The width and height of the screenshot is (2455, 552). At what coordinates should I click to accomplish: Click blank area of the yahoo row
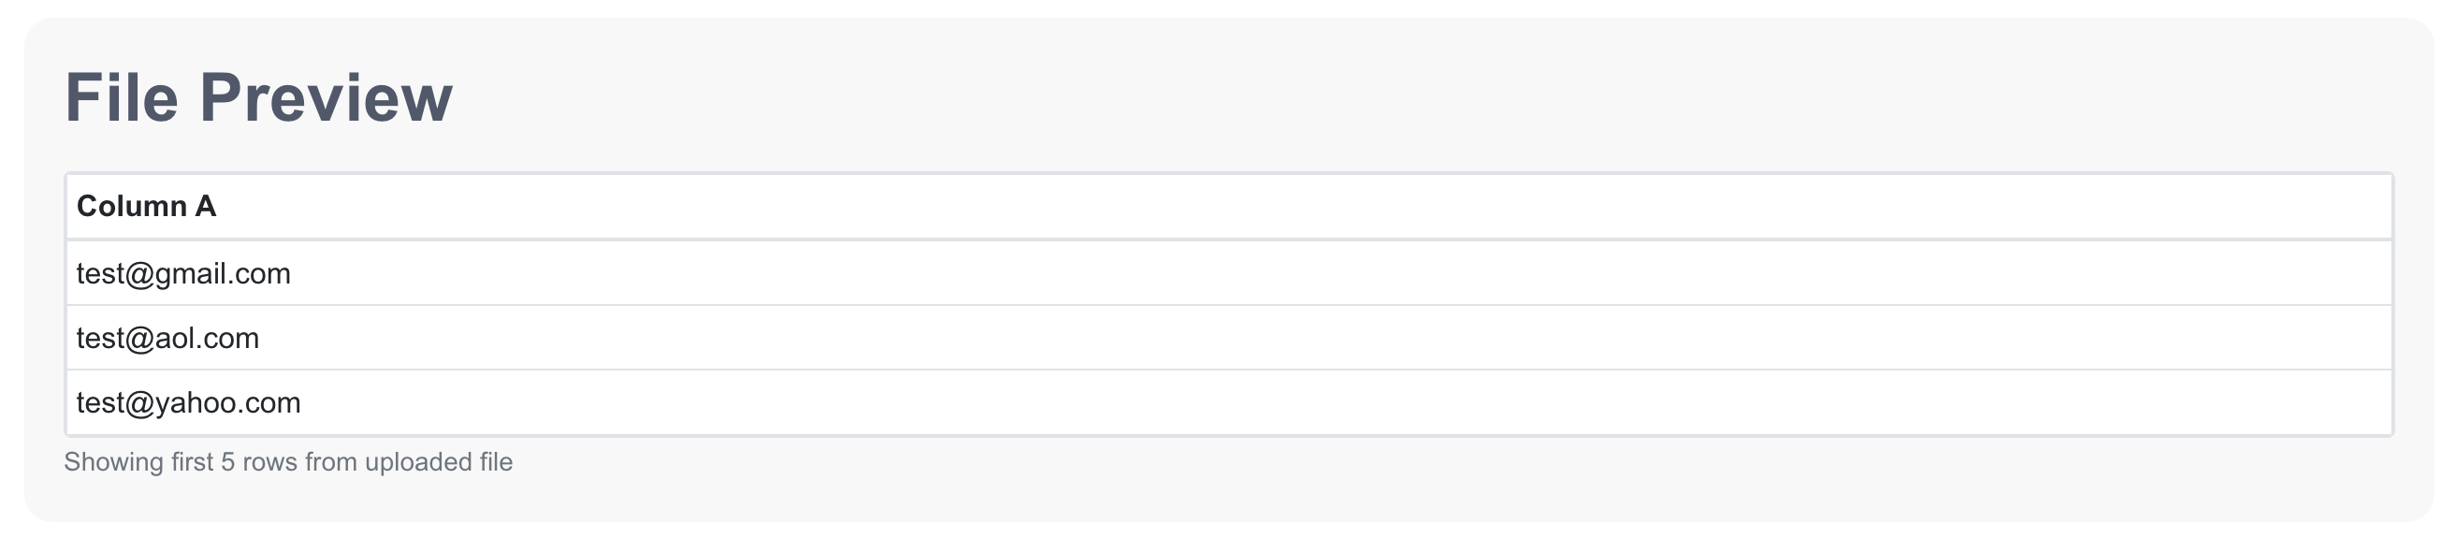1334,402
